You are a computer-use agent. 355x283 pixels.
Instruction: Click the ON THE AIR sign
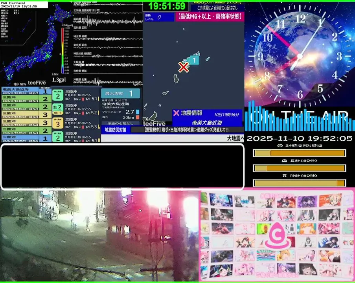point(299,117)
